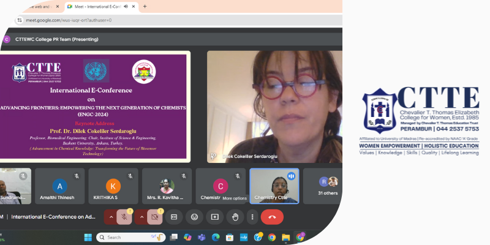Open Microsoft Edge on the taskbar
This screenshot has width=490, height=245.
click(x=216, y=238)
